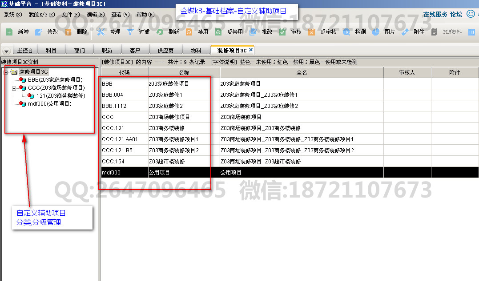Image resolution: width=479 pixels, height=281 pixels.
Task: Select the mdf000(公用项目) tree item
Action: [x=49, y=104]
